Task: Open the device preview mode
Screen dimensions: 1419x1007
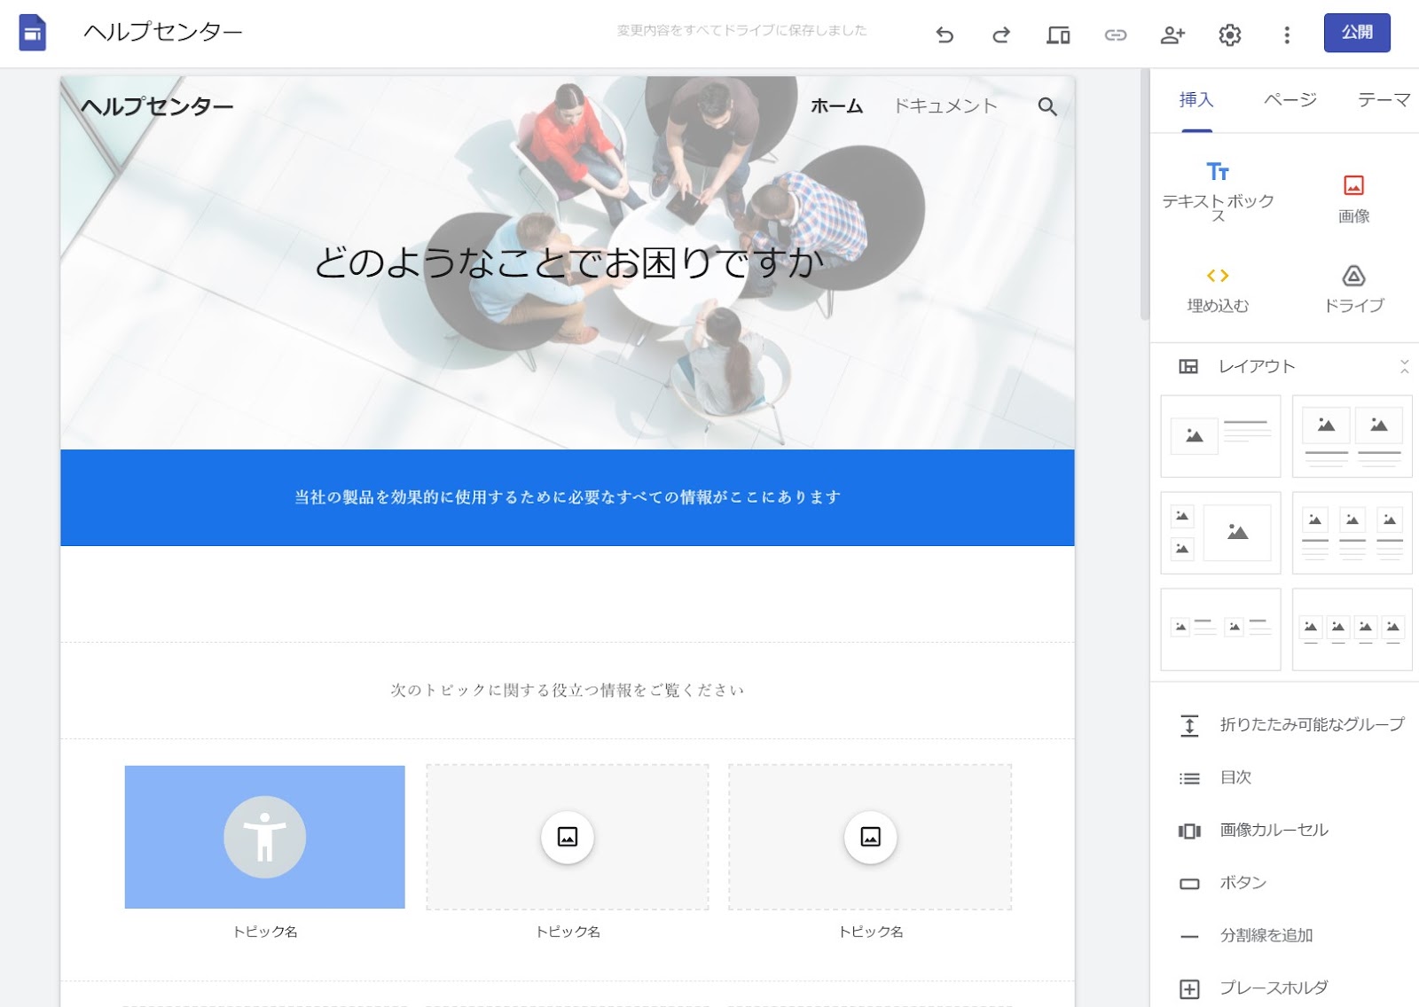Action: coord(1057,35)
